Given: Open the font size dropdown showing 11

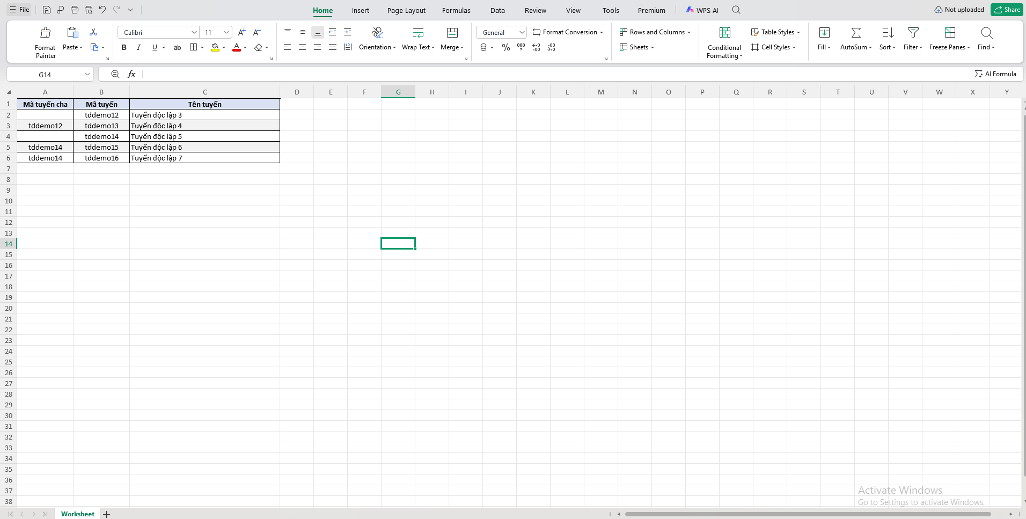Looking at the screenshot, I should point(226,32).
